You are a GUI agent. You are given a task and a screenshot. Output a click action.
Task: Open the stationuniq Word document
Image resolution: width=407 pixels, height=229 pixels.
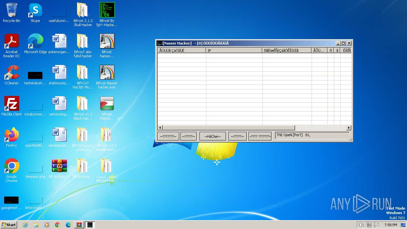59,75
